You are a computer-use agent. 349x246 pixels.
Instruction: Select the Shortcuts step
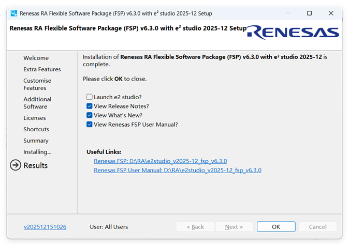point(36,129)
